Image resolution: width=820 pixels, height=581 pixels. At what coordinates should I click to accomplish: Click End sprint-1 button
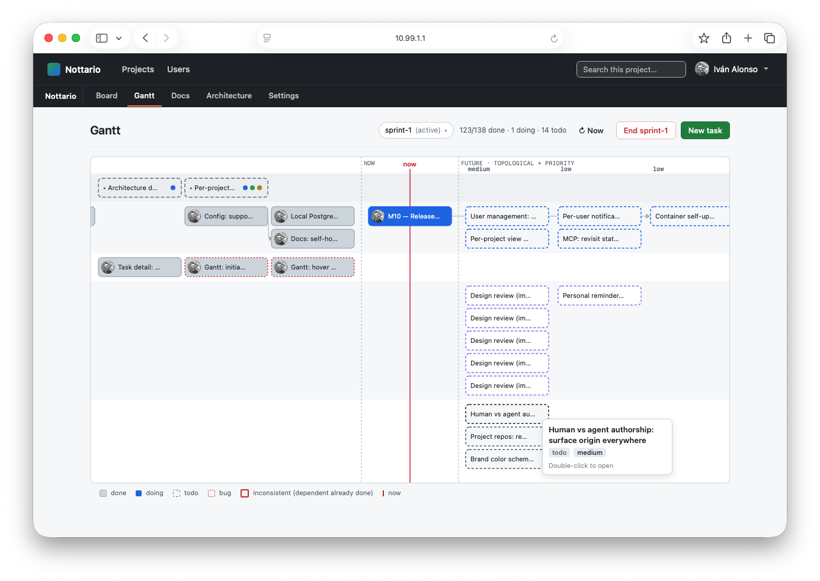tap(646, 130)
